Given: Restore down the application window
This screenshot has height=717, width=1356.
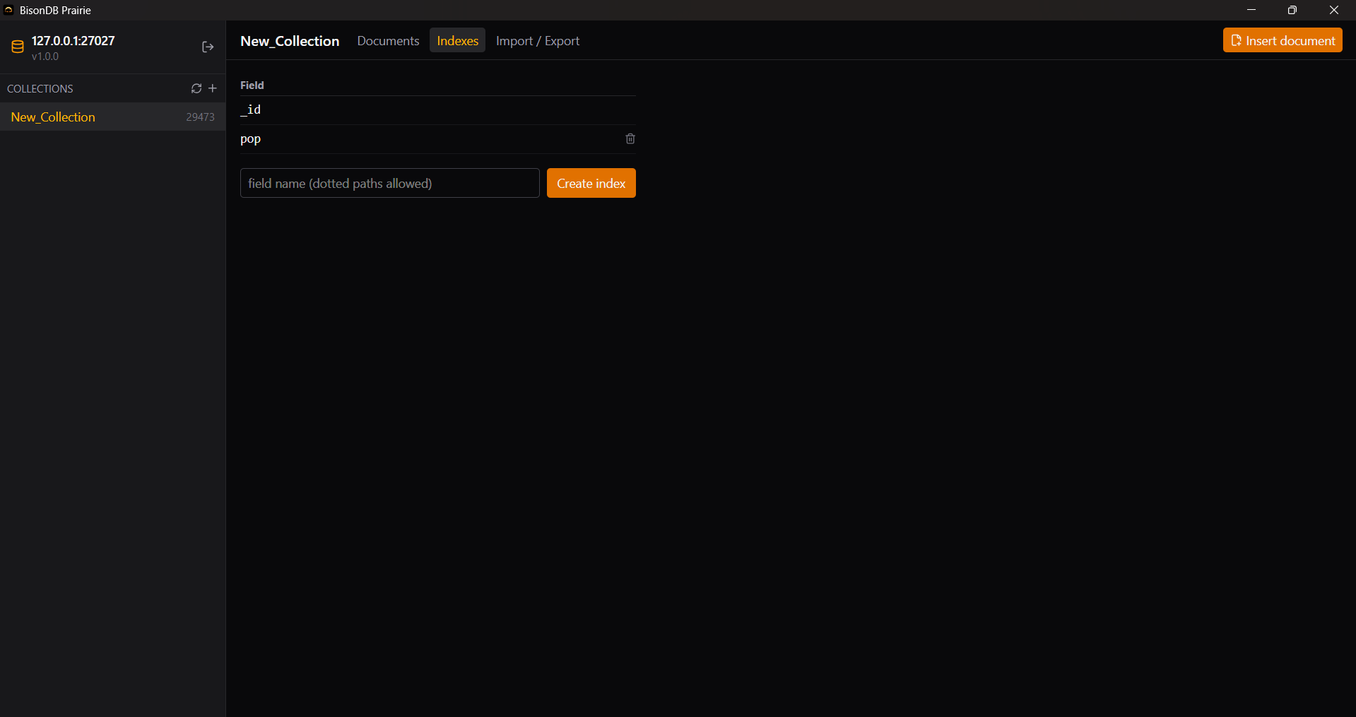Looking at the screenshot, I should pos(1292,10).
